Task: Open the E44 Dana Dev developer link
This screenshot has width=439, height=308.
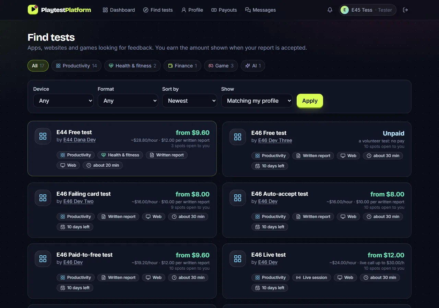Action: [80, 140]
